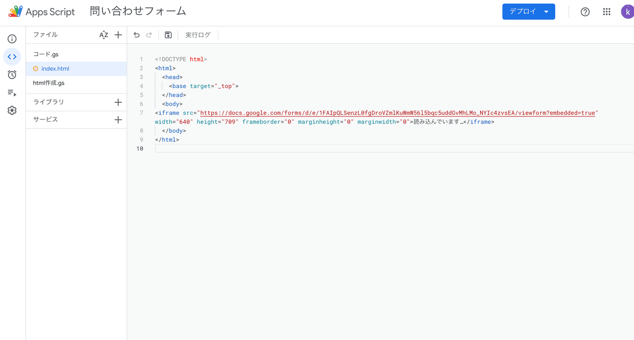Screen dimensions: 634x340
Task: Add a file with the plus icon
Action: point(118,35)
